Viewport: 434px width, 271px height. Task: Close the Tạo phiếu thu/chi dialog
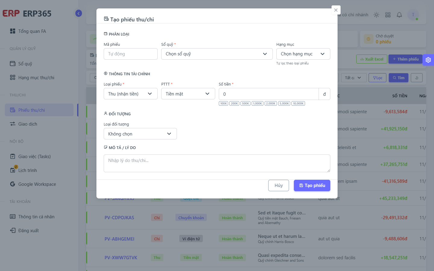coord(336,10)
